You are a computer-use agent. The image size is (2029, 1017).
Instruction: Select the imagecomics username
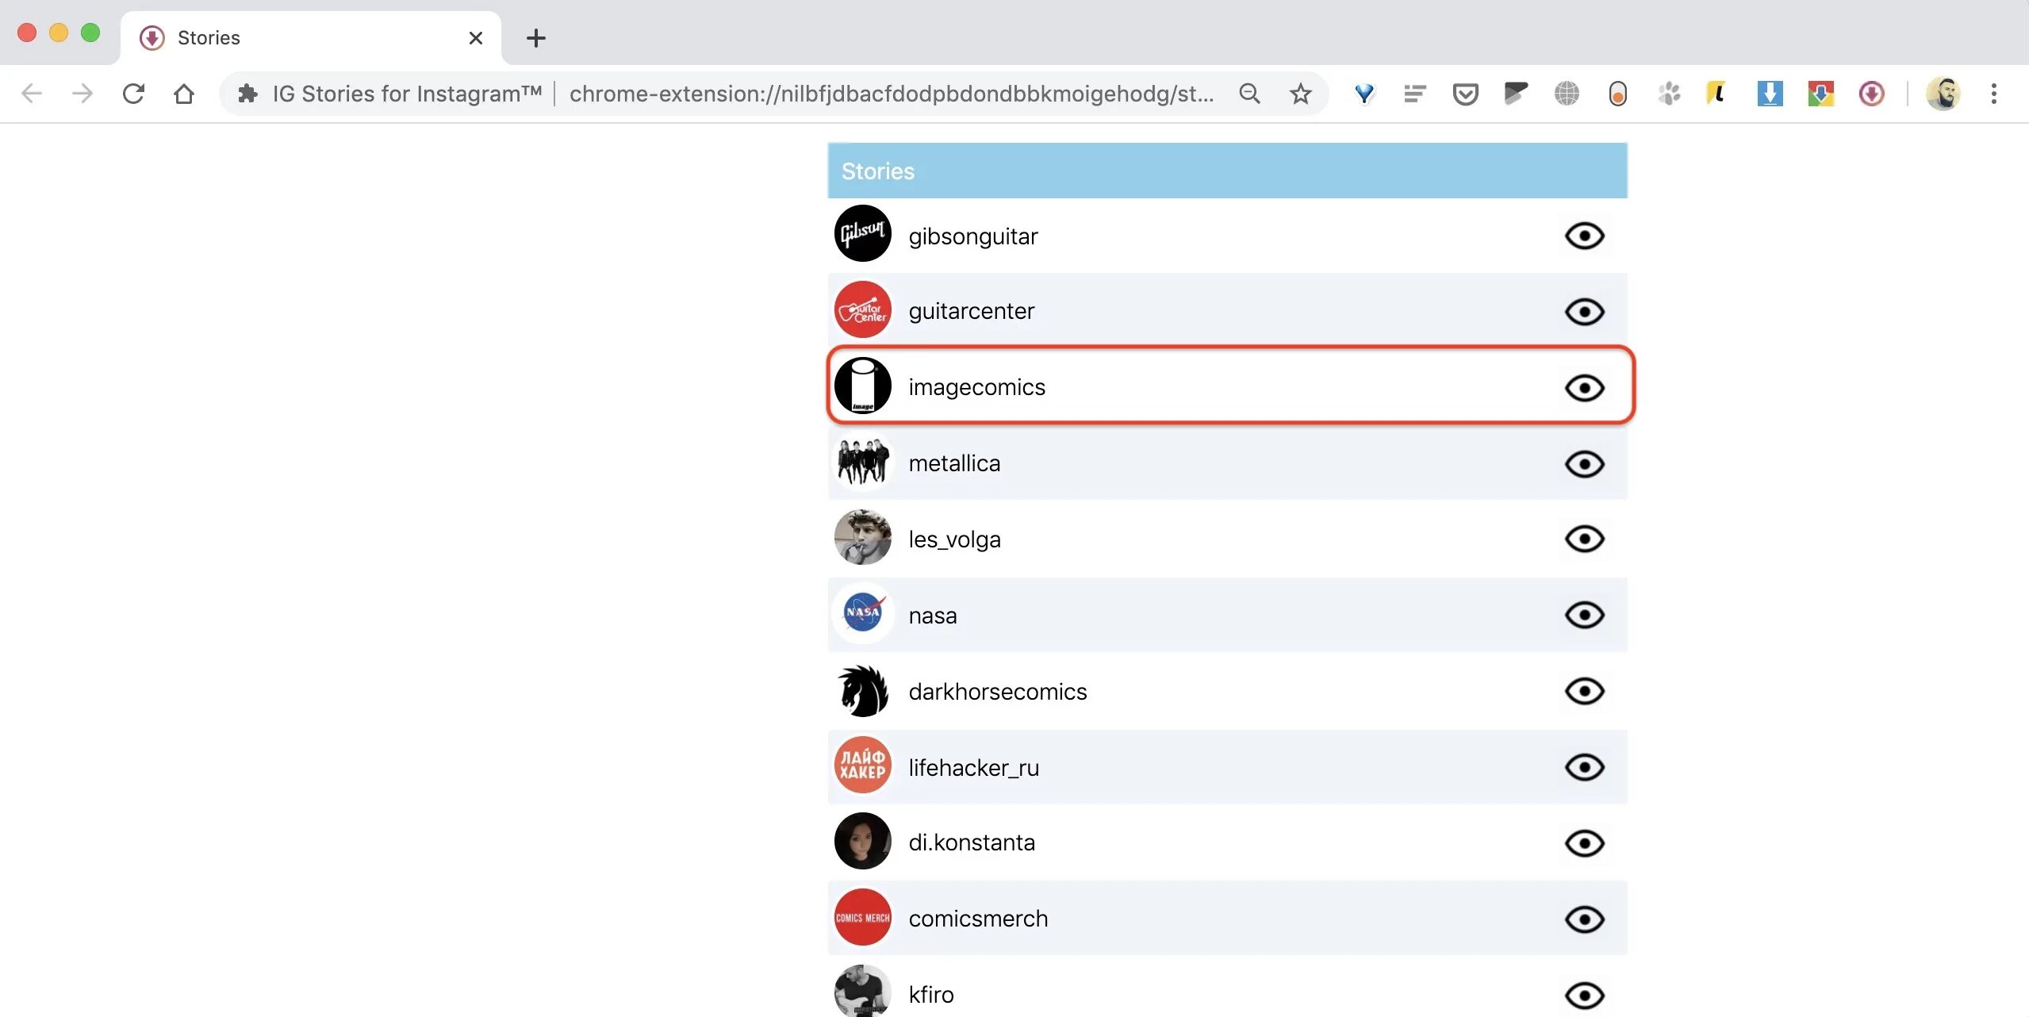pyautogui.click(x=976, y=387)
